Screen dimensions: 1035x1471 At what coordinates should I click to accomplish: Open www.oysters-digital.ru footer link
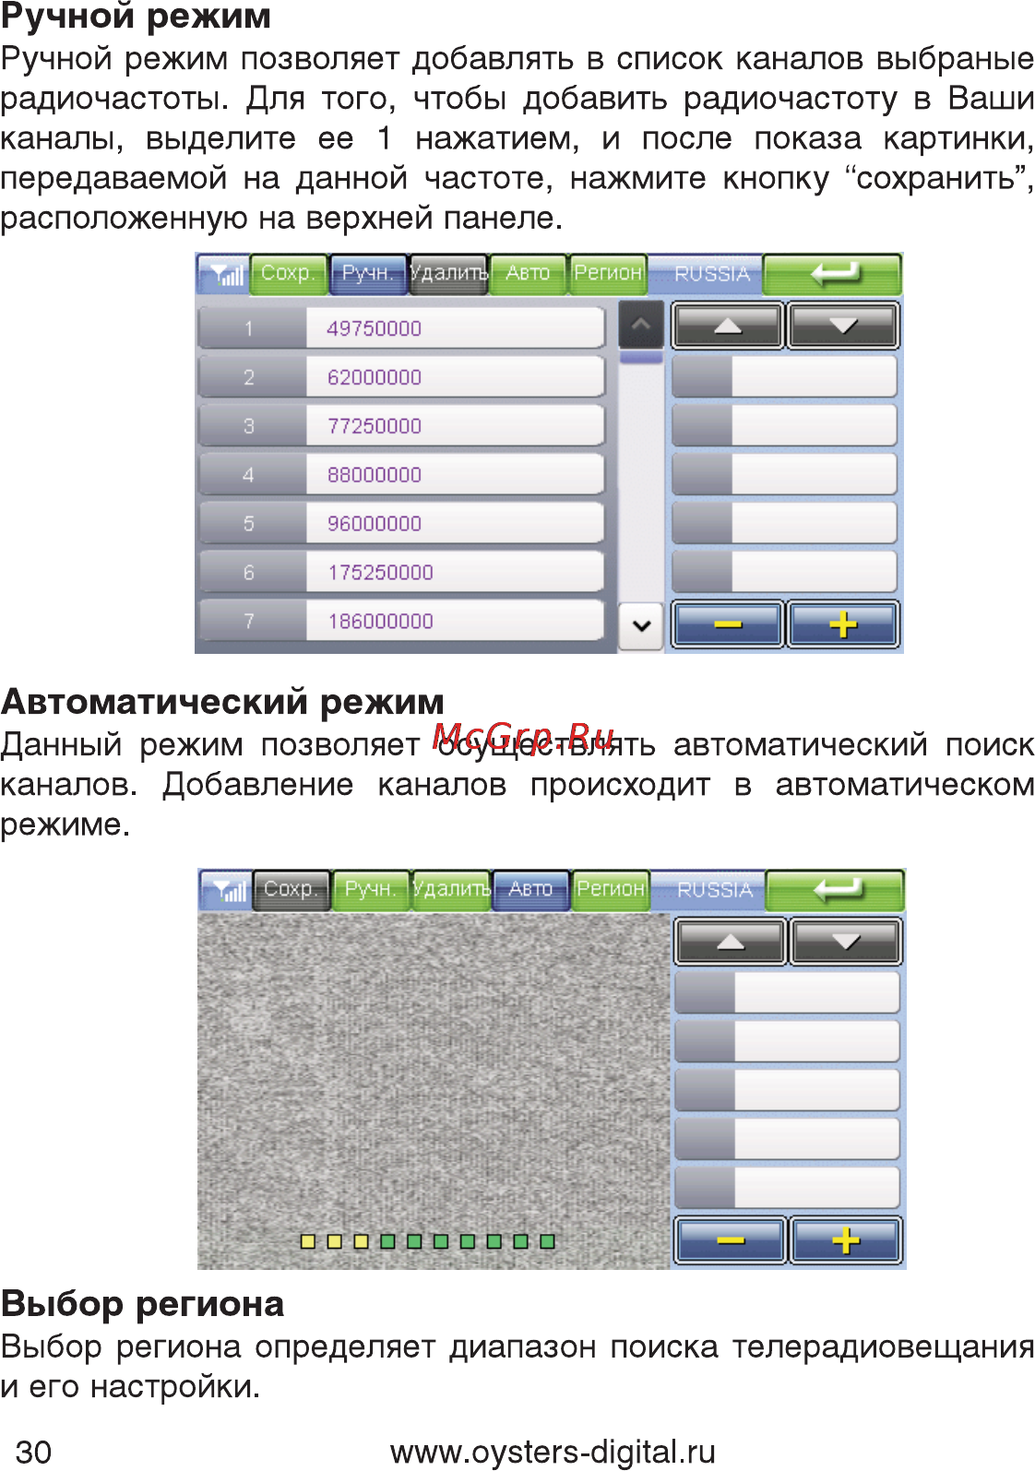(x=553, y=1452)
